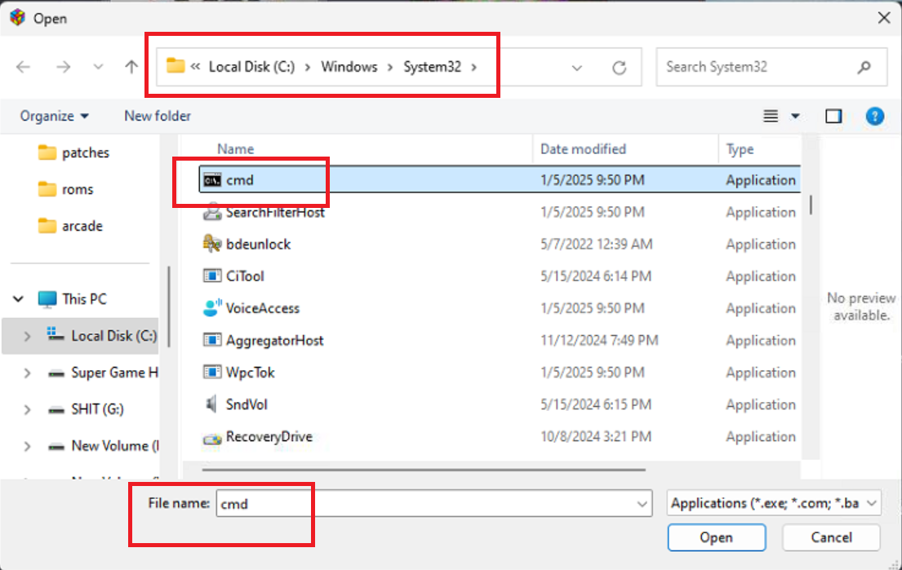902x570 pixels.
Task: Select the SearchFilterHost icon
Action: pyautogui.click(x=212, y=212)
